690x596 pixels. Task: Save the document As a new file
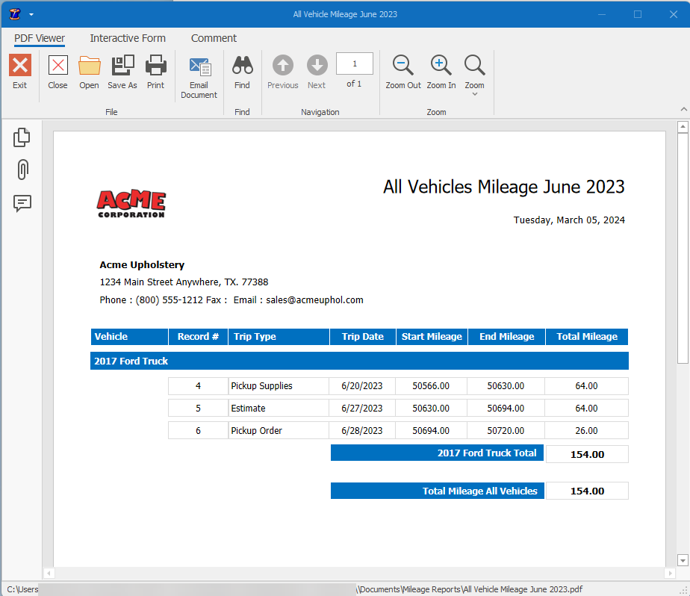122,71
